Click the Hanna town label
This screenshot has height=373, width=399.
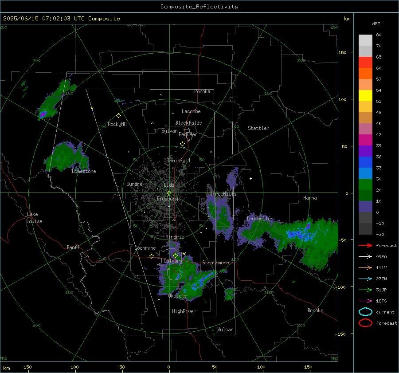tap(310, 198)
